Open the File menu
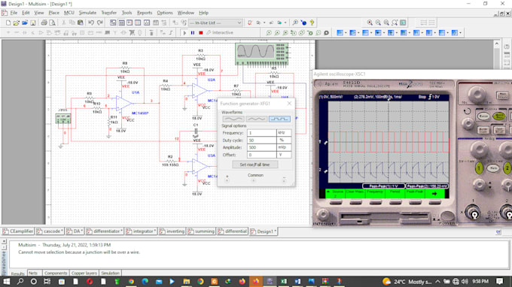 point(14,13)
